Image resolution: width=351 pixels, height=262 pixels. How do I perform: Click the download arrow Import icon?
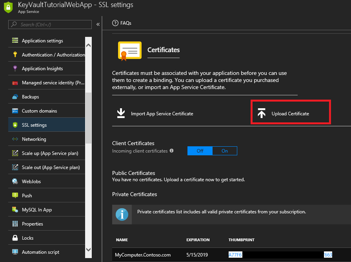(121, 113)
